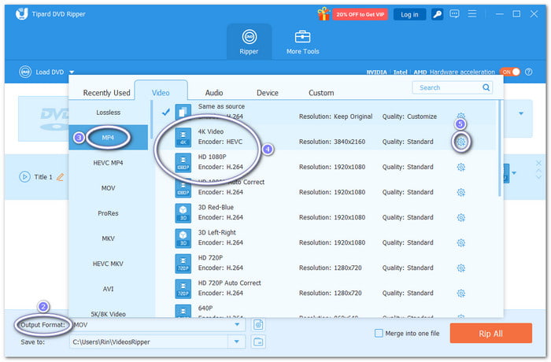Open the Output Format dropdown
551x362 pixels.
[237, 325]
